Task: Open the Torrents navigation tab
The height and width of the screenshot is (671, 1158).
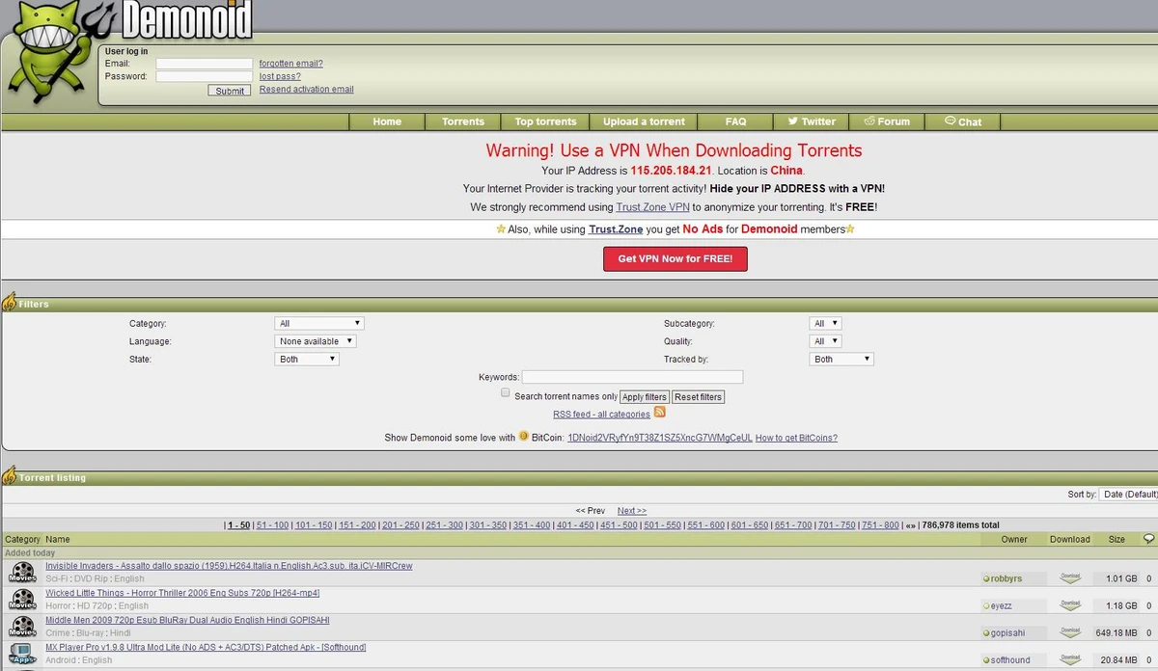Action: coord(463,121)
